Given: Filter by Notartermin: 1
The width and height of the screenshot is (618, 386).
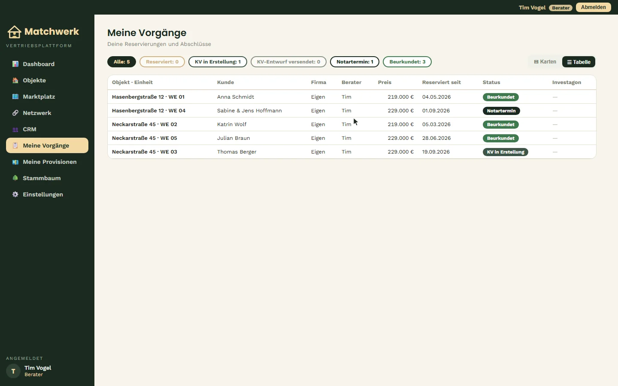Looking at the screenshot, I should (x=354, y=62).
